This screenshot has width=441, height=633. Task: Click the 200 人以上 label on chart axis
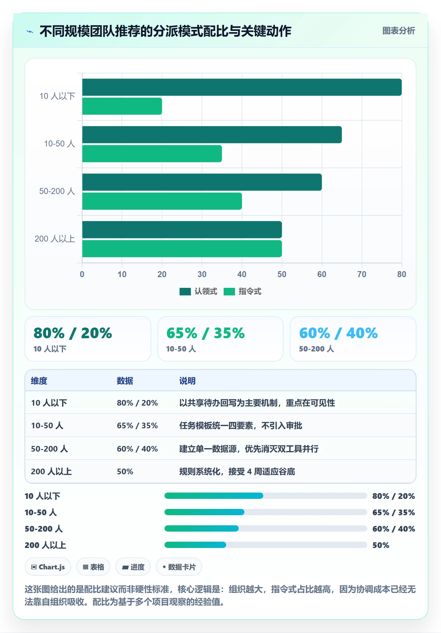point(55,239)
